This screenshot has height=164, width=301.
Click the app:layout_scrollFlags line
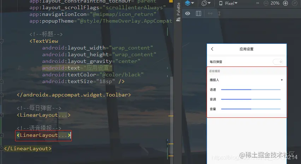tap(98, 7)
